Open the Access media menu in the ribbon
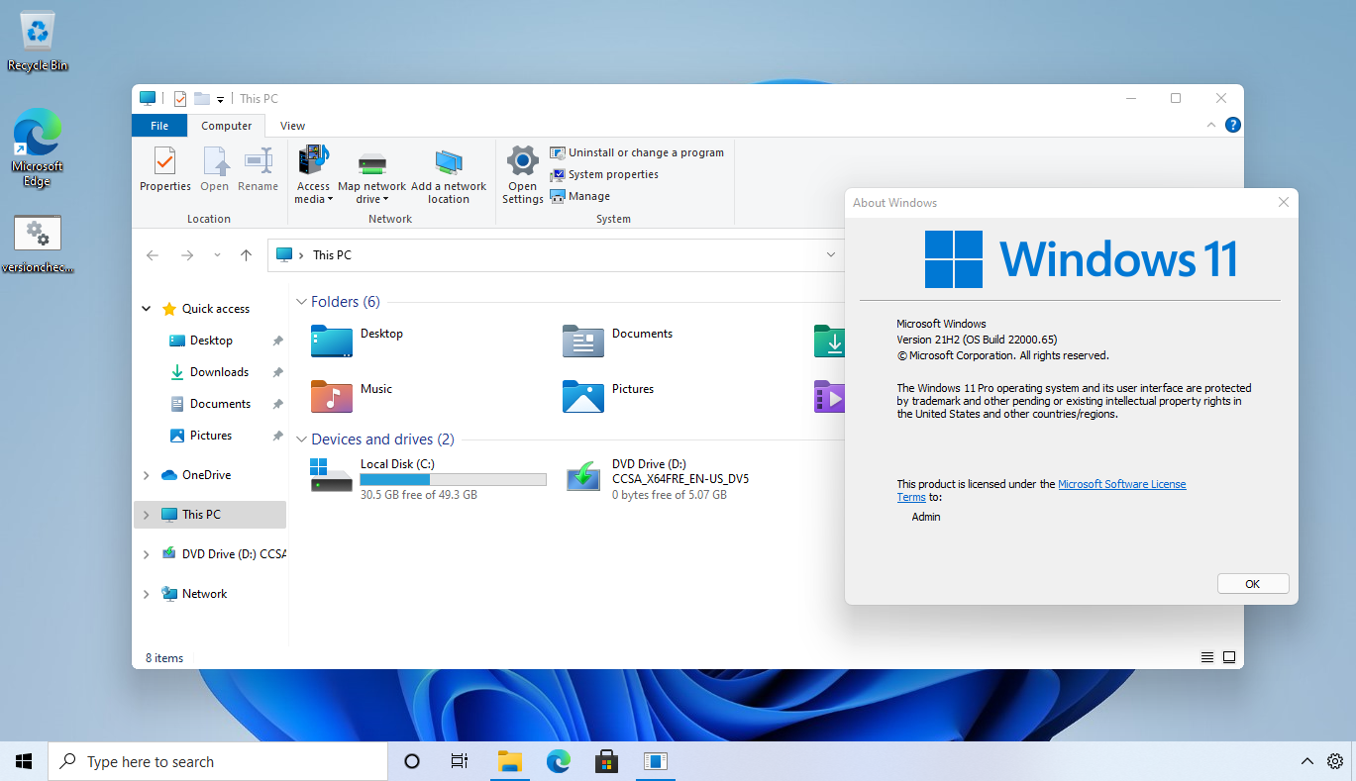The height and width of the screenshot is (781, 1356). [x=313, y=174]
